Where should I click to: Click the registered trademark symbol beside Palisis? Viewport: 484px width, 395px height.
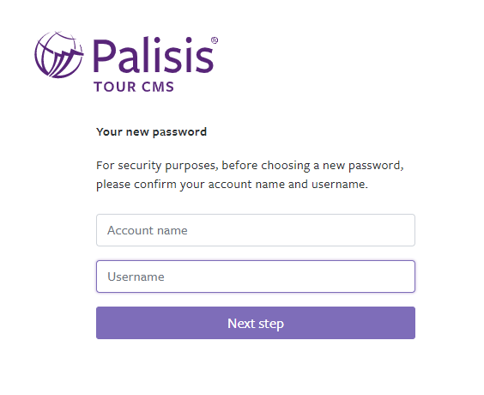[215, 40]
